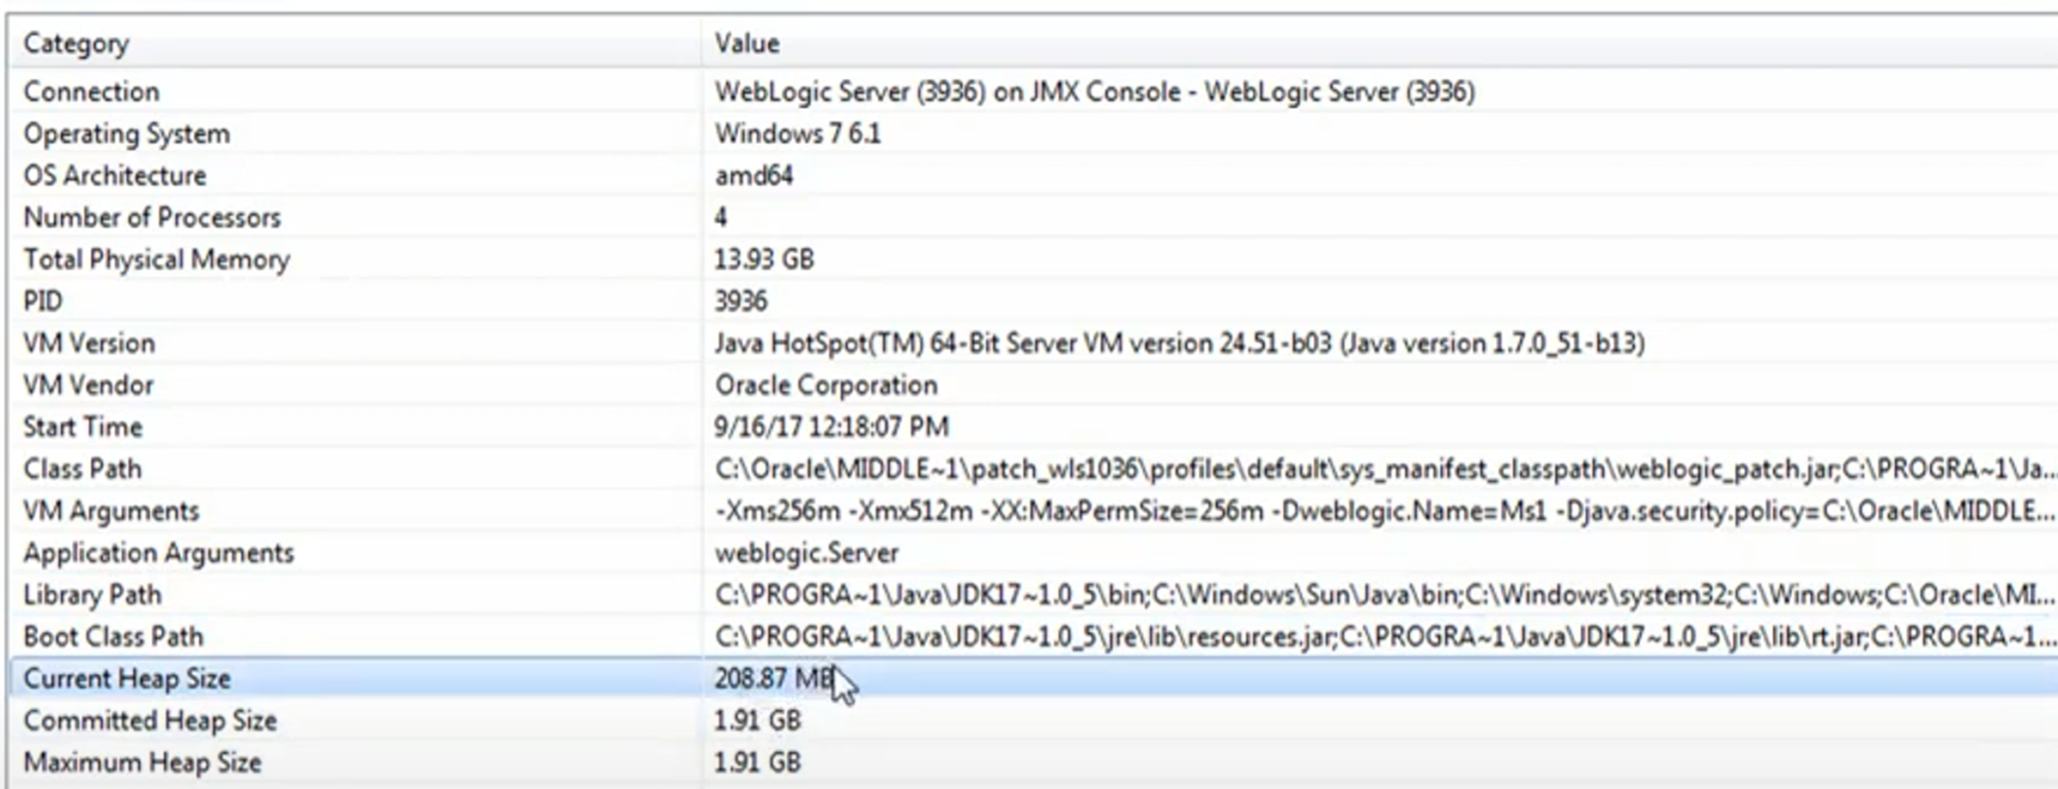Click the Value column header
The height and width of the screenshot is (789, 2058).
(1380, 43)
